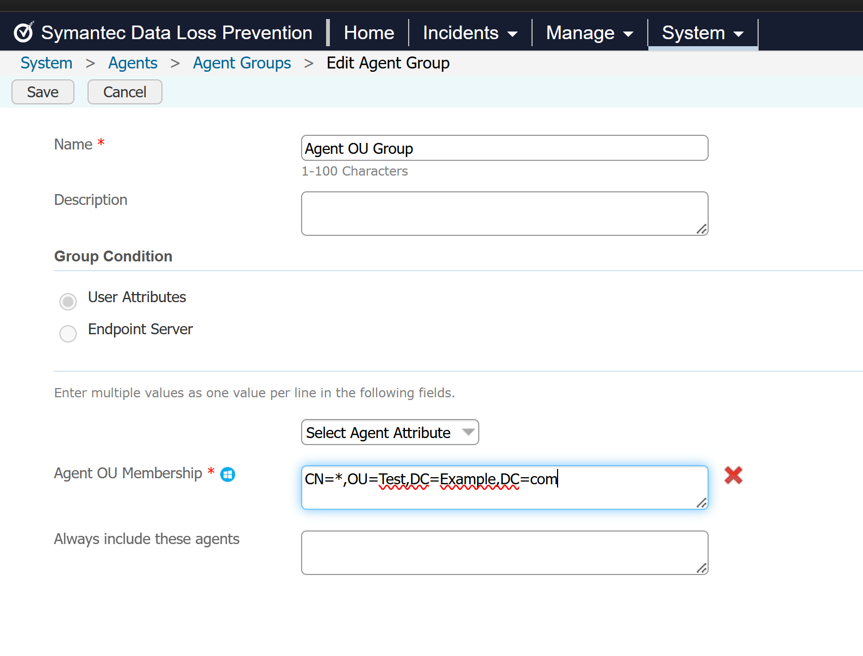Grab the Description field resize handle
Viewport: 863px width, 656px height.
pyautogui.click(x=702, y=229)
